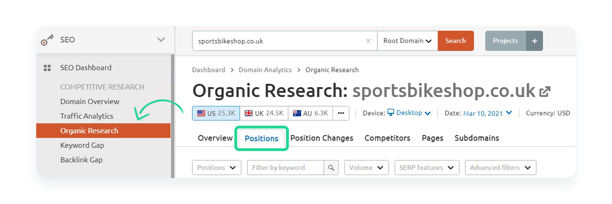Click the Filter by keyword field
The width and height of the screenshot is (612, 204).
(x=286, y=167)
